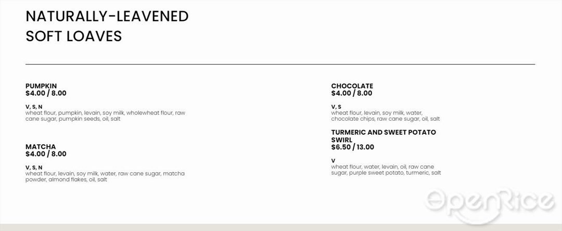Click the horizontal divider line under heading
The image size is (562, 231).
(280, 65)
